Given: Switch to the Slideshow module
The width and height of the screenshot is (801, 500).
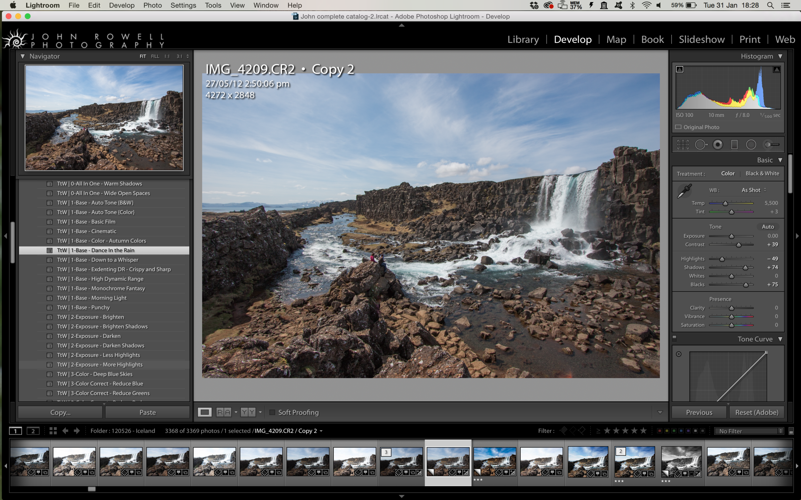Looking at the screenshot, I should [701, 39].
